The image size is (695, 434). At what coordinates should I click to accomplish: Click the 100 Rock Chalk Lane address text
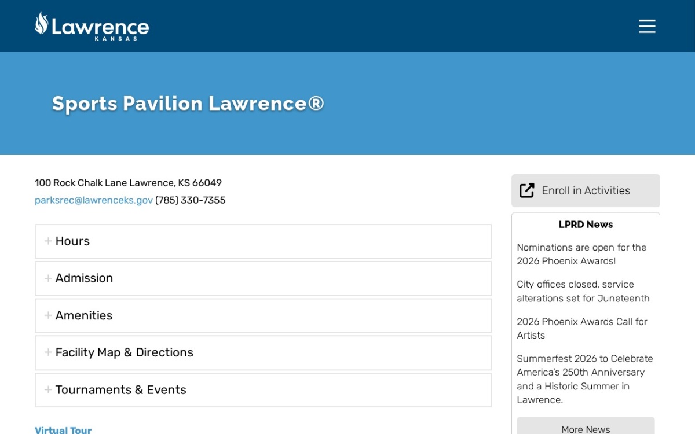coord(128,183)
